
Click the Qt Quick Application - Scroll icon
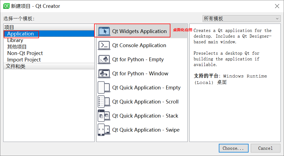click(x=104, y=102)
